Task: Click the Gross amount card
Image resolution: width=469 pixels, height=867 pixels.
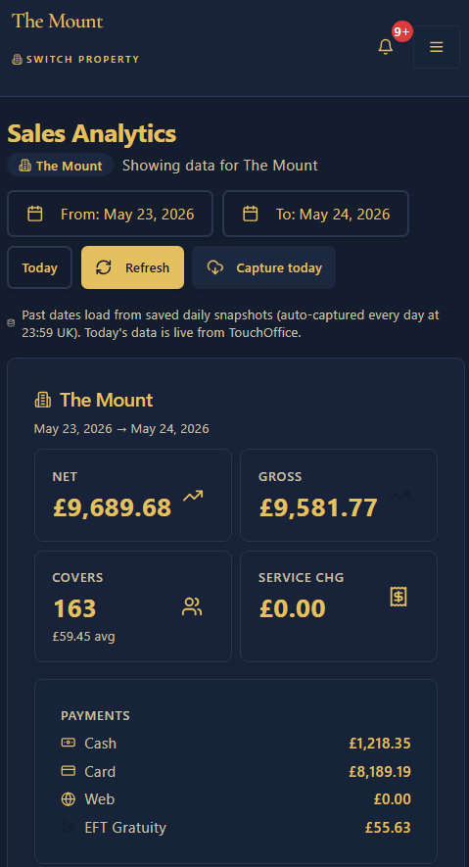Action: pyautogui.click(x=339, y=495)
